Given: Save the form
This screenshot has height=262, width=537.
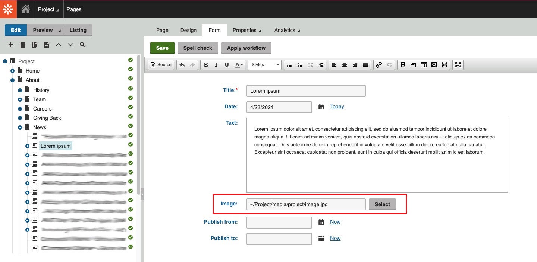Looking at the screenshot, I should click(x=162, y=48).
